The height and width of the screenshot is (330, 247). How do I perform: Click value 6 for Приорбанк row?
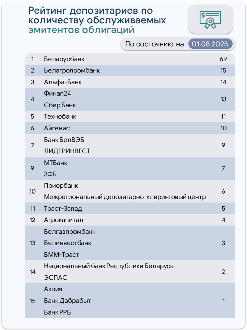pos(223,191)
